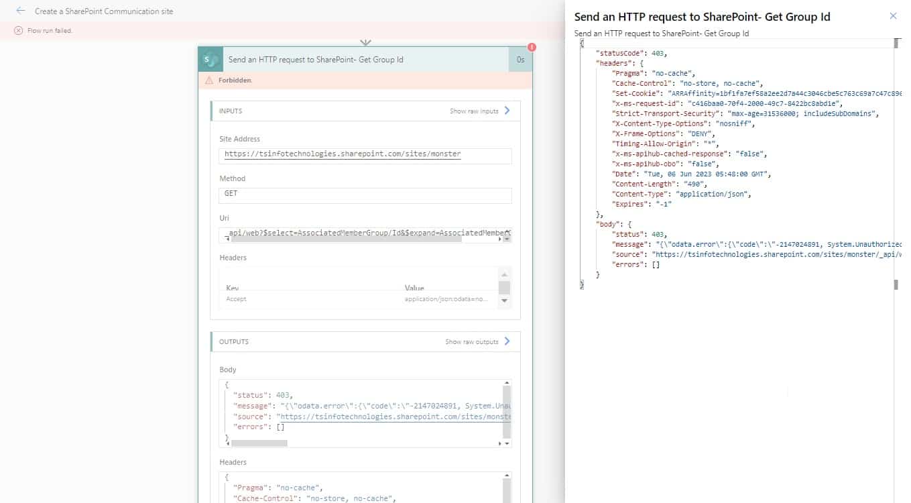Viewport: 911px width, 503px height.
Task: Click the Create a SharePoint Communication site title
Action: (x=104, y=11)
